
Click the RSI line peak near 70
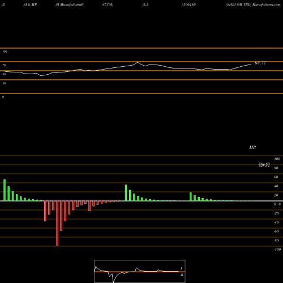click(x=138, y=62)
